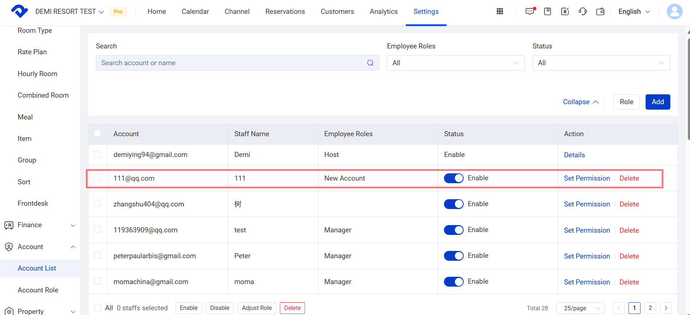The width and height of the screenshot is (690, 315).
Task: Switch off the Enable slider for 119363909@qq.com
Action: click(x=453, y=230)
